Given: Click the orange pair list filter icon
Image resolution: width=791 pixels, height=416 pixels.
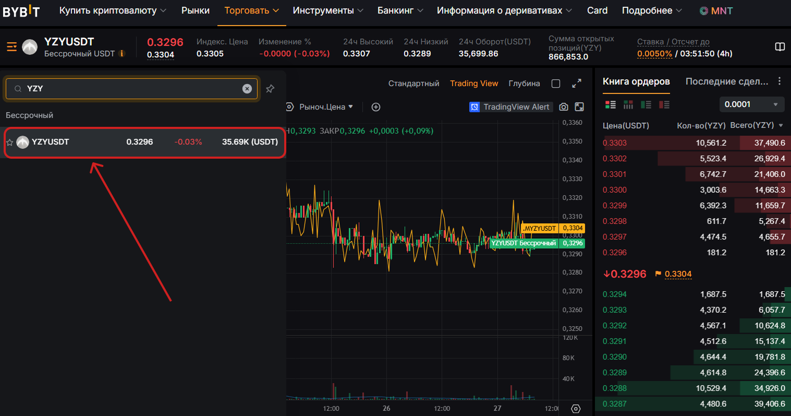Looking at the screenshot, I should (11, 46).
